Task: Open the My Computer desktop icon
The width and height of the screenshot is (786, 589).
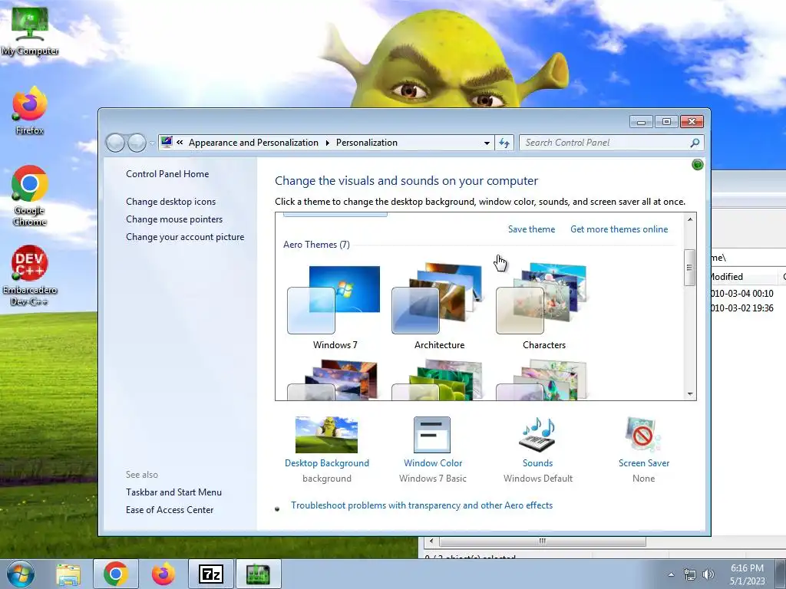Action: [x=30, y=31]
